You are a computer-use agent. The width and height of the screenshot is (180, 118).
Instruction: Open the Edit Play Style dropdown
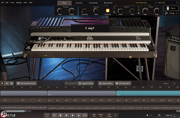123,83
